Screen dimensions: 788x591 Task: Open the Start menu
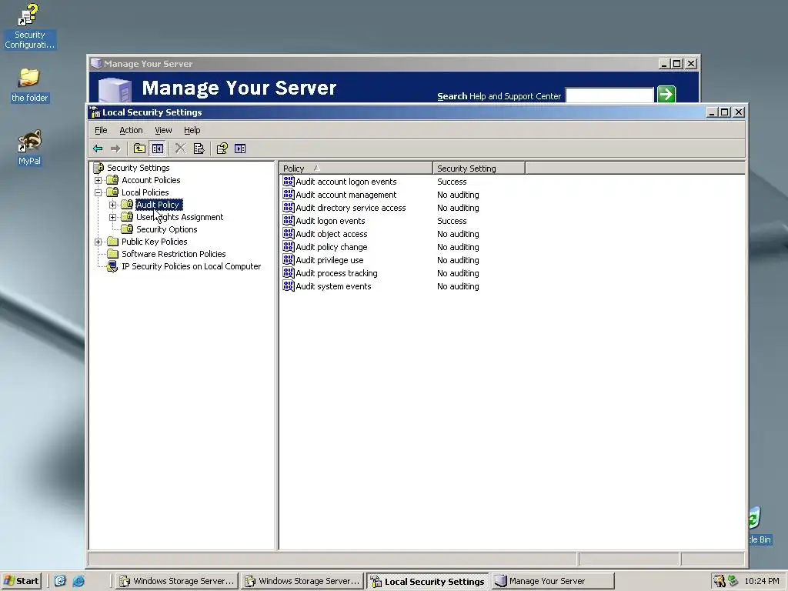point(21,581)
